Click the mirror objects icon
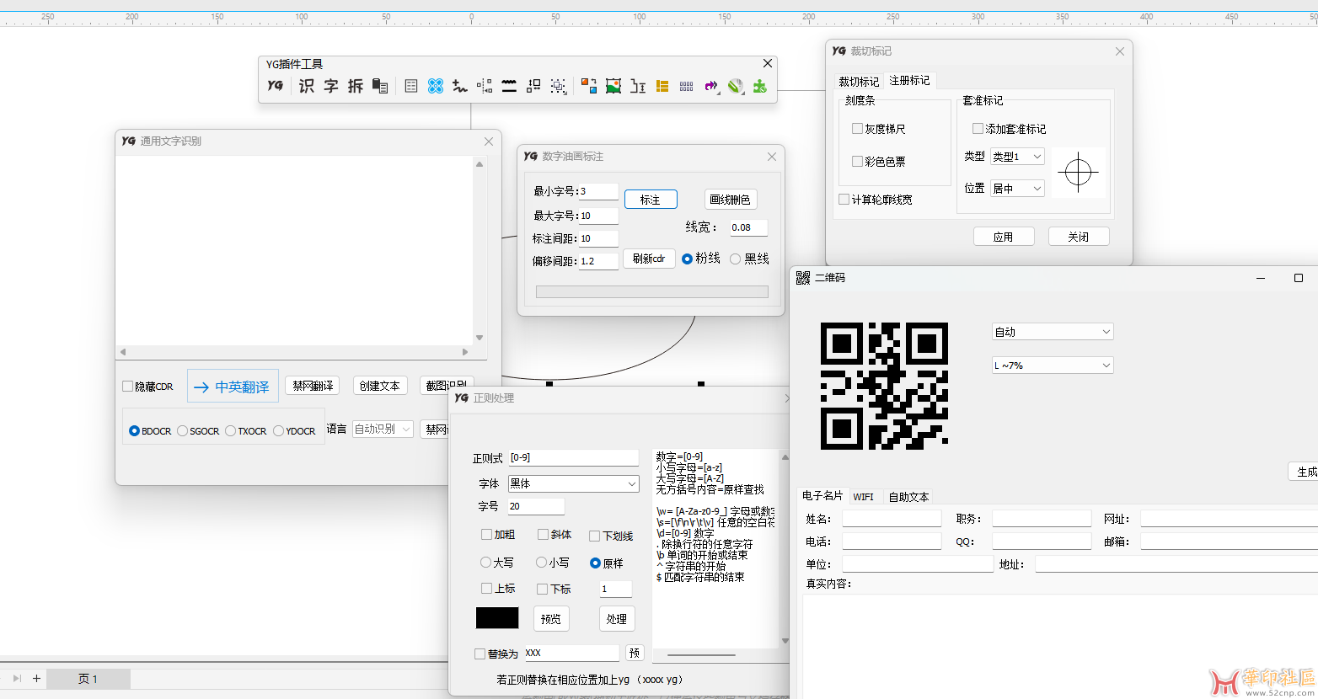 pyautogui.click(x=485, y=86)
